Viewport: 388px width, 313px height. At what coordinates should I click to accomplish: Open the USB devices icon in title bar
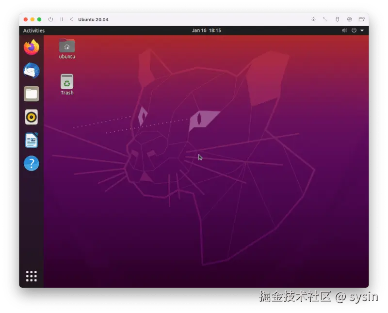(x=337, y=19)
